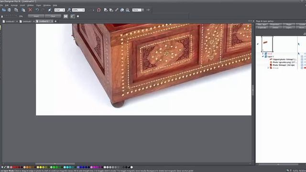Click the Duplicate button in the gallery
306x172 pixels.
262,28
